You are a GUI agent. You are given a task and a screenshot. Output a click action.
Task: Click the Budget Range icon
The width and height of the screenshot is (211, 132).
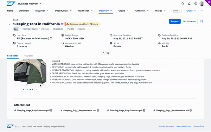tap(63, 35)
